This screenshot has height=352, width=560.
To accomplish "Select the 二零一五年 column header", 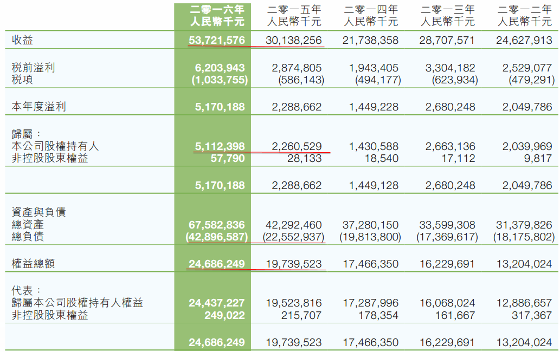I will pos(294,10).
